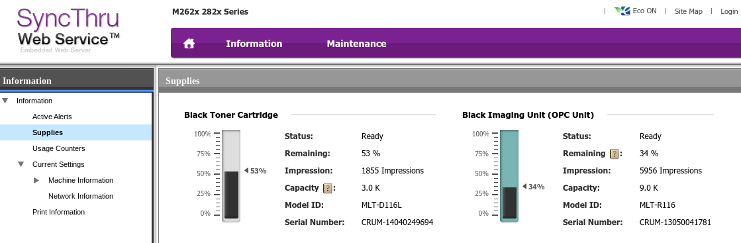Click the Eco ON leaf icon
The width and height of the screenshot is (741, 243).
(x=622, y=11)
